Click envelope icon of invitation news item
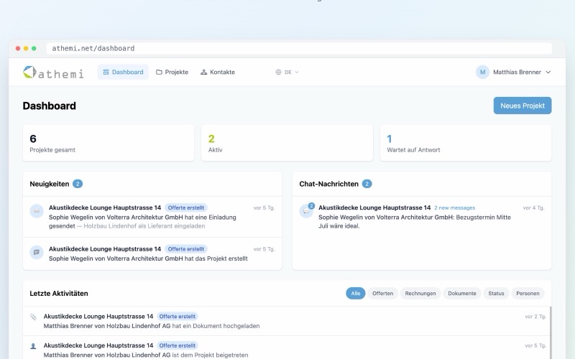The width and height of the screenshot is (575, 359). [x=37, y=211]
